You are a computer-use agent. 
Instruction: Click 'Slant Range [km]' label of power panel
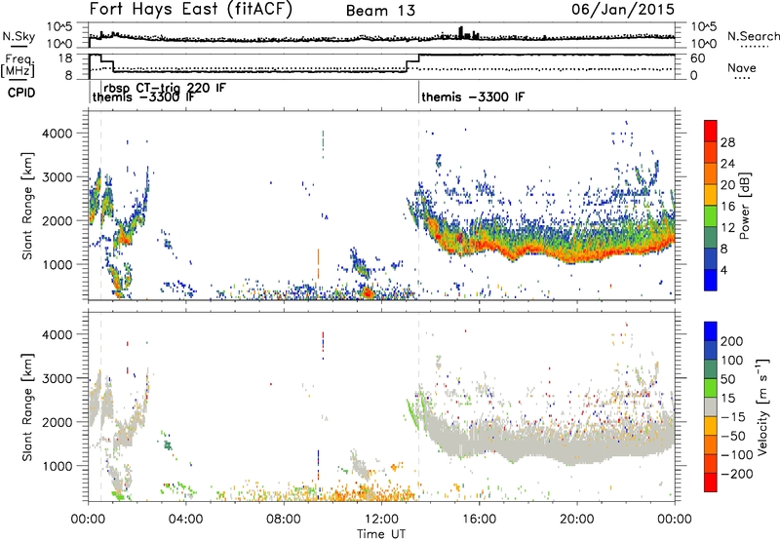coord(27,206)
